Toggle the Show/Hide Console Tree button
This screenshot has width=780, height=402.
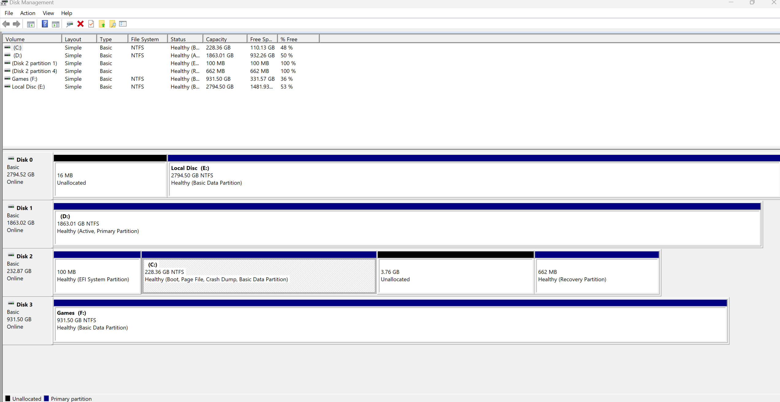tap(31, 24)
